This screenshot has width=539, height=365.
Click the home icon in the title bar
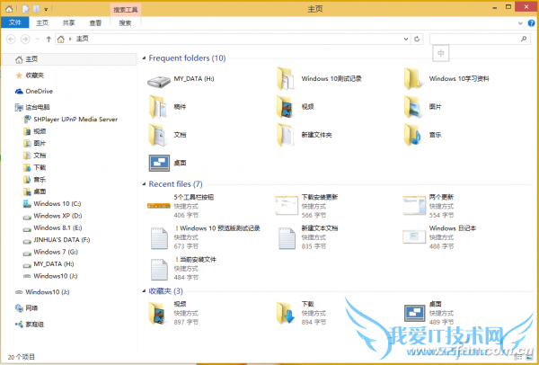click(x=9, y=9)
